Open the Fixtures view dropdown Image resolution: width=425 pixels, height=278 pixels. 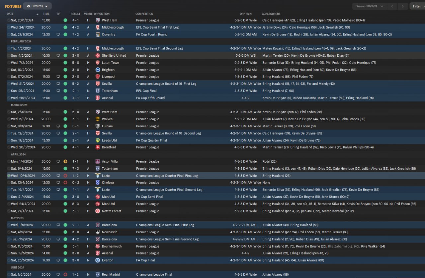pyautogui.click(x=37, y=6)
